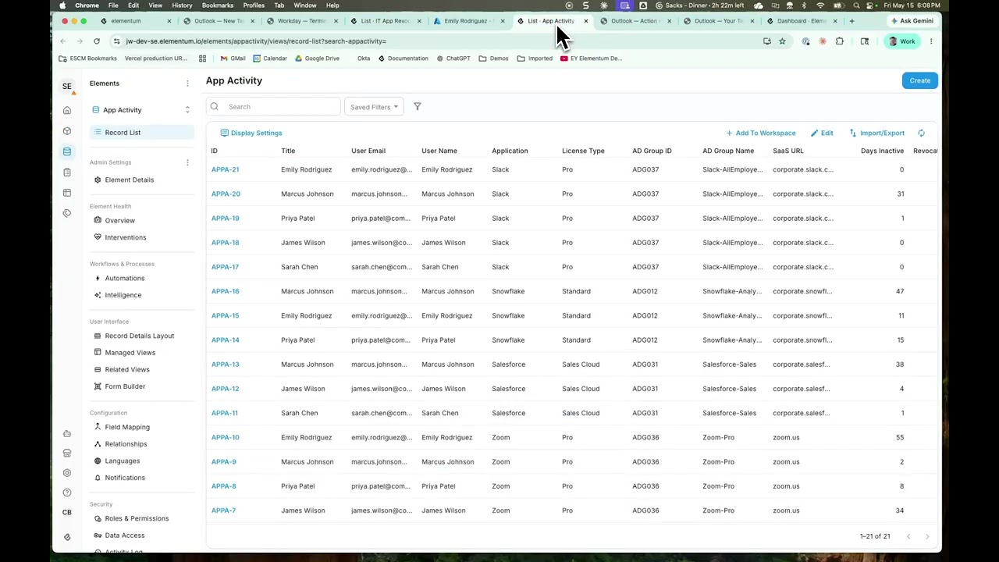This screenshot has height=562, width=999.
Task: Click the Admin Settings three-dot menu
Action: (187, 162)
